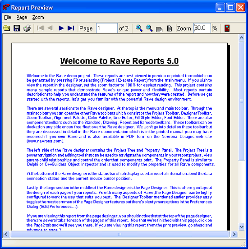248x249 pixels.
Task: Zoom out with magnifier minus icon
Action: point(149,28)
